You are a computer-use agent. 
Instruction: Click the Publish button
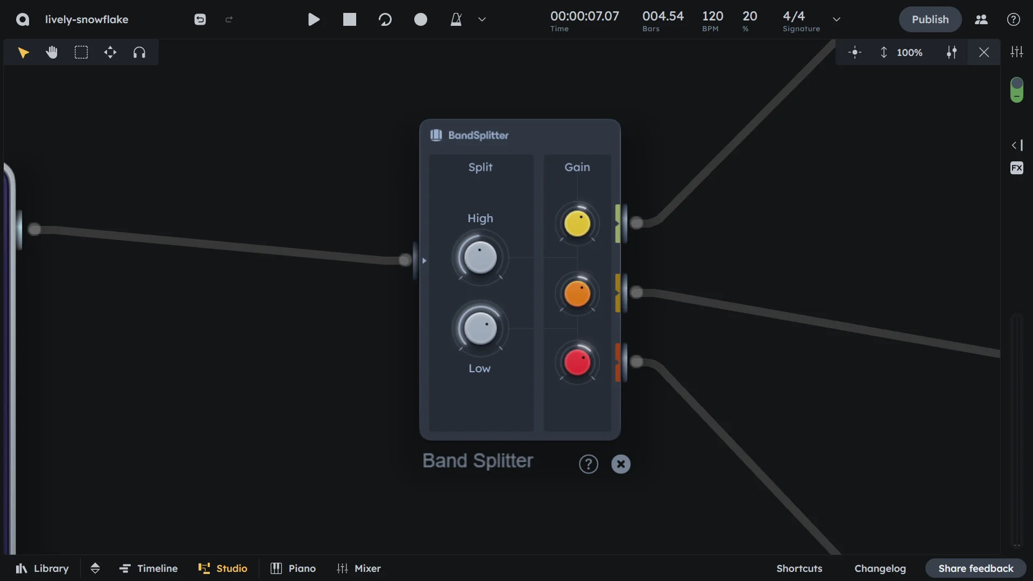pyautogui.click(x=930, y=19)
